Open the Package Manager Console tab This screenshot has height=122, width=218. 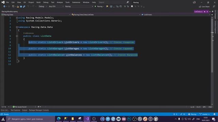pyautogui.click(x=39, y=110)
